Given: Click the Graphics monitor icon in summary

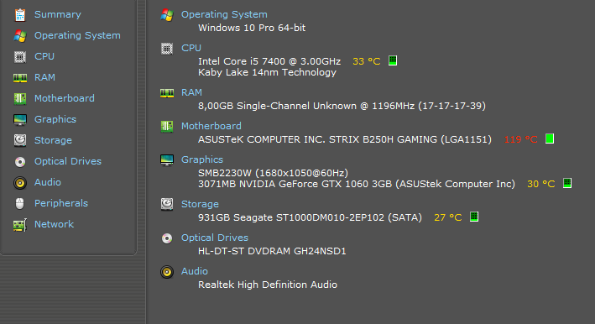Looking at the screenshot, I should [x=167, y=160].
